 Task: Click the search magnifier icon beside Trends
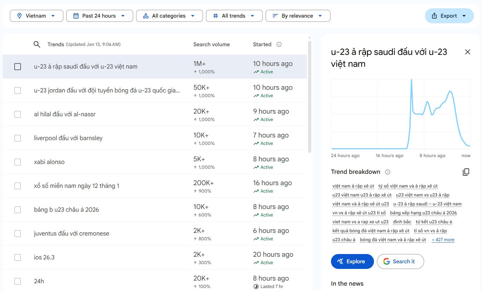pyautogui.click(x=37, y=44)
